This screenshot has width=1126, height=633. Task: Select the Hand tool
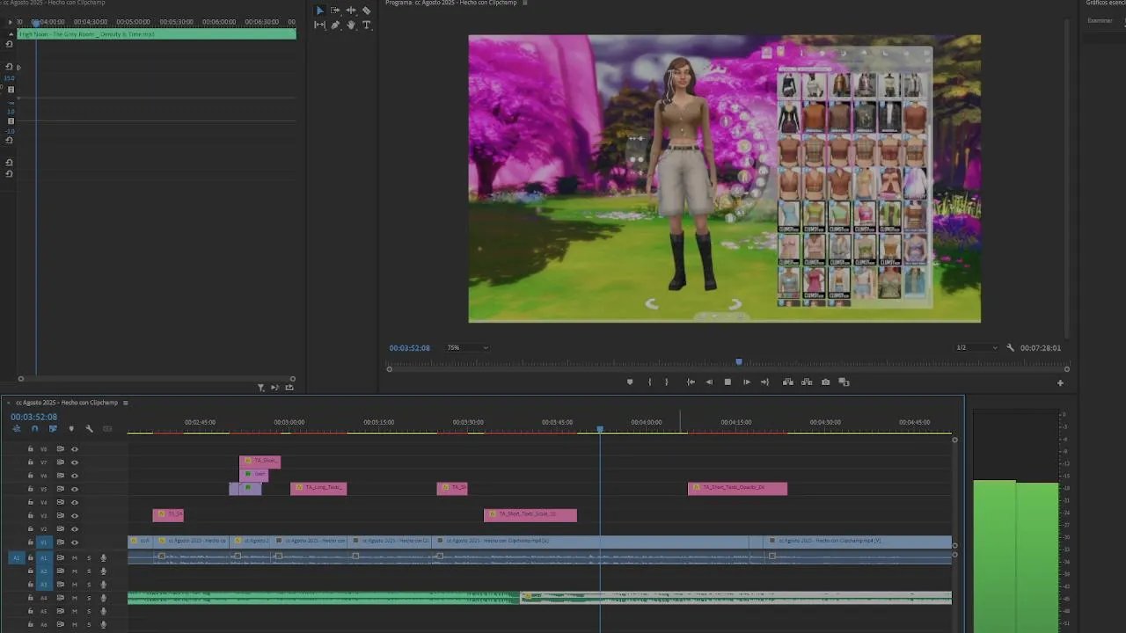tap(351, 25)
